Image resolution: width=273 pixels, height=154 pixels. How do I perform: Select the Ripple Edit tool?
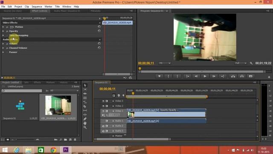tap(85, 94)
